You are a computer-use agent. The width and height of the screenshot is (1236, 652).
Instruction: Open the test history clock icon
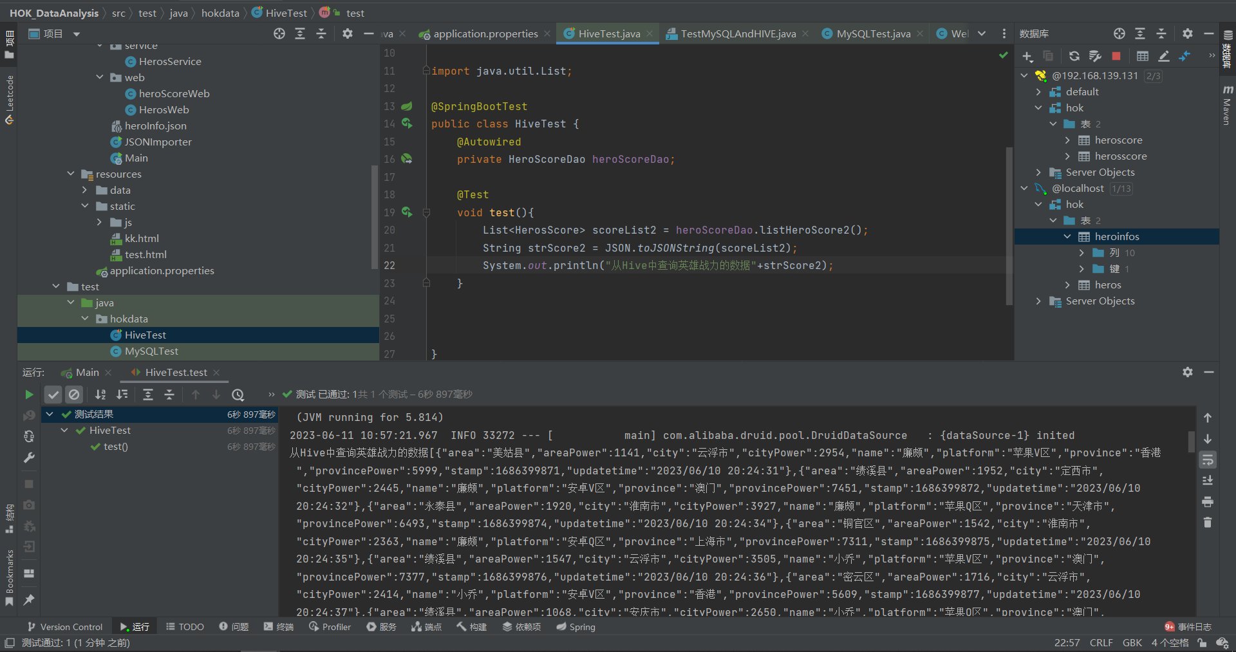[x=238, y=395]
